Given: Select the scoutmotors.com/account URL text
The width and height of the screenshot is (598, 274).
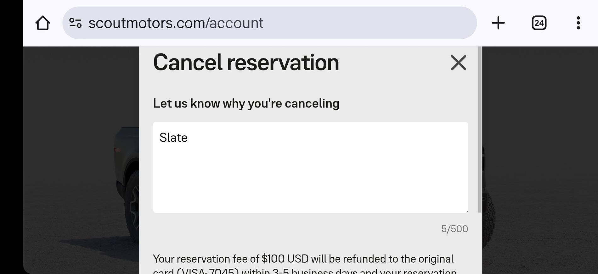Looking at the screenshot, I should point(176,23).
